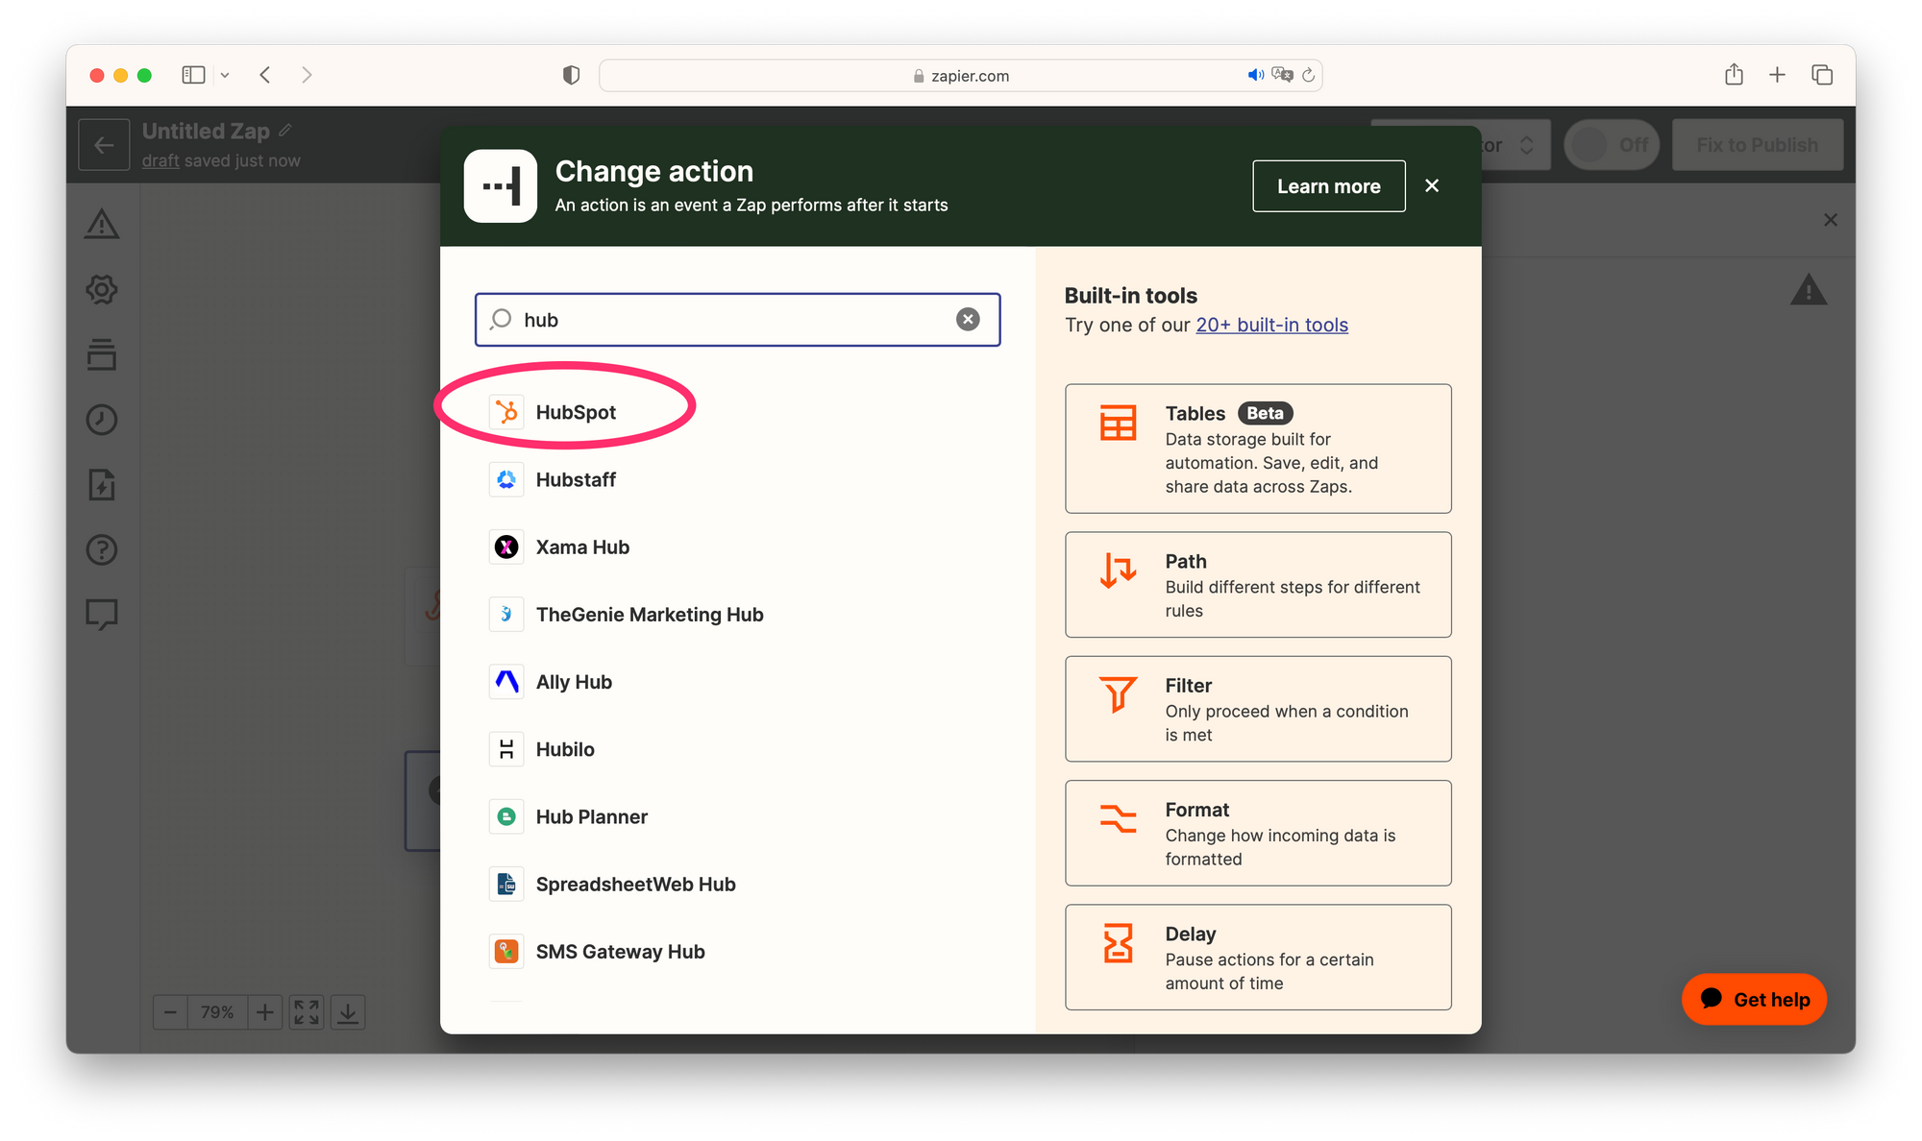Open a new Safari tab
Image resolution: width=1922 pixels, height=1141 pixels.
1778,75
